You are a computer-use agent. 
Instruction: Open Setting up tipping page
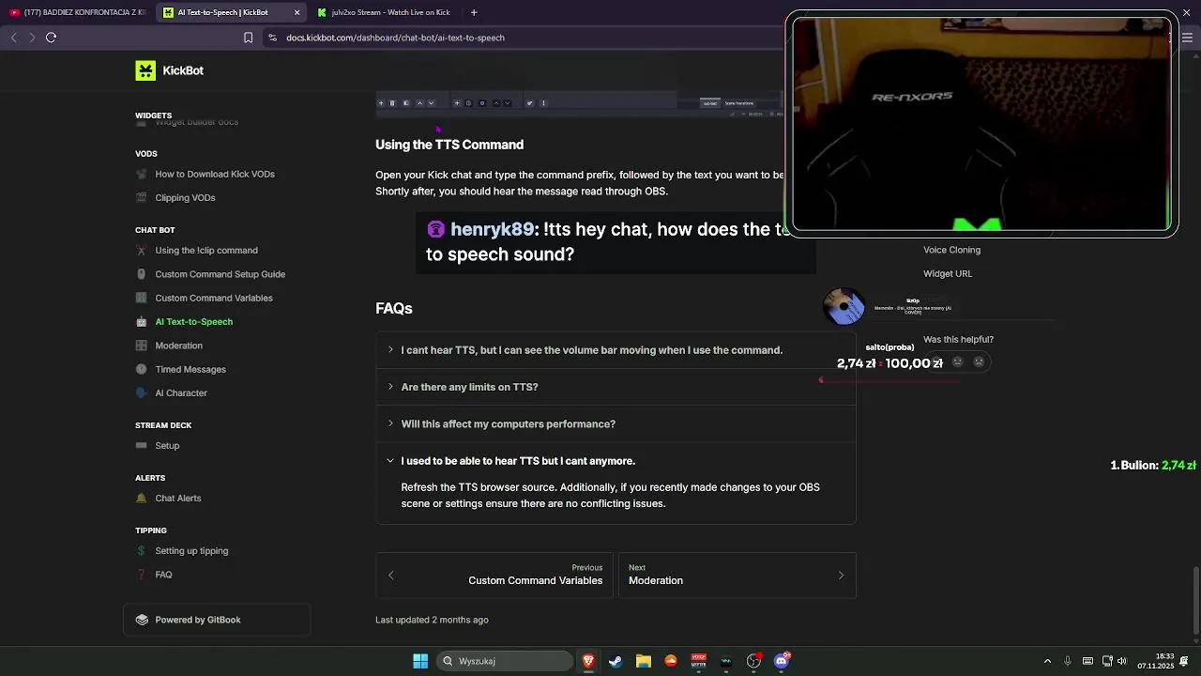click(191, 550)
